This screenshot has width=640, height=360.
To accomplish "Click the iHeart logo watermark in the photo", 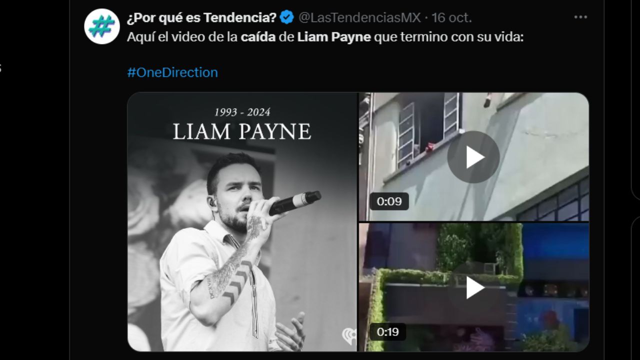I will 349,336.
